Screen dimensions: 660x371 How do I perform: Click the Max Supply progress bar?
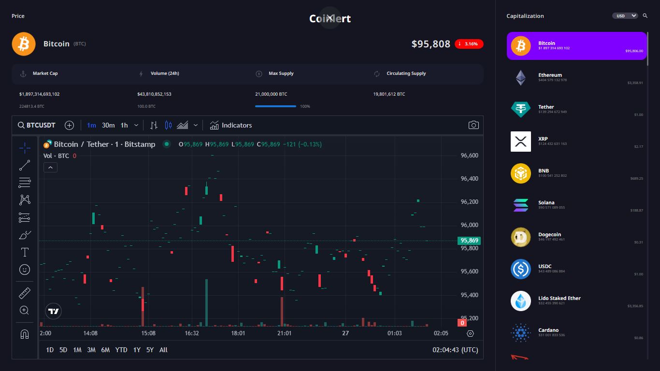(275, 106)
